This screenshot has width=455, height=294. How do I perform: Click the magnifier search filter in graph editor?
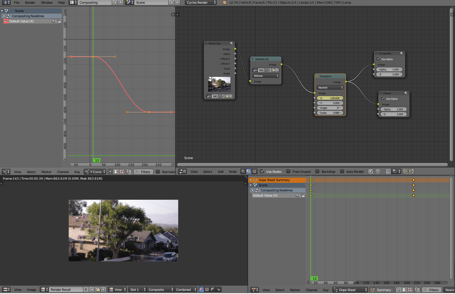coord(129,172)
